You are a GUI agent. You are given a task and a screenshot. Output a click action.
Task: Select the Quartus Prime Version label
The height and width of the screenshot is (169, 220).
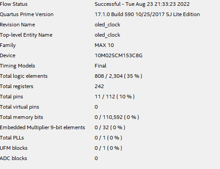coord(27,14)
